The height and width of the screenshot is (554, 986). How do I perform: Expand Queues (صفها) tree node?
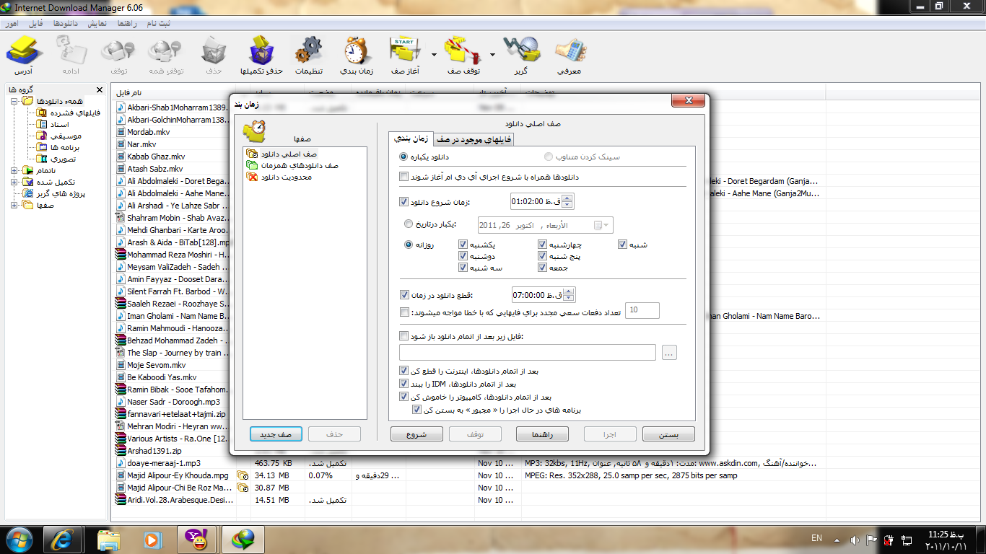click(14, 205)
